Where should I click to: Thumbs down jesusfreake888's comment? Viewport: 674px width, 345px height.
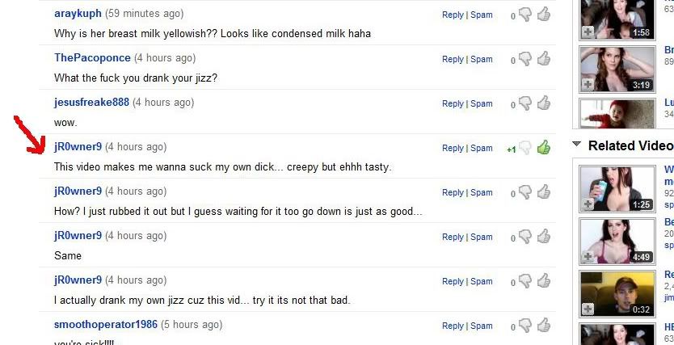click(x=525, y=103)
